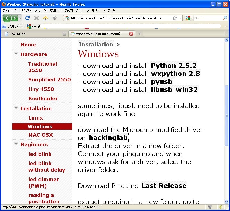Open the led blink tutorial

pyautogui.click(x=40, y=154)
